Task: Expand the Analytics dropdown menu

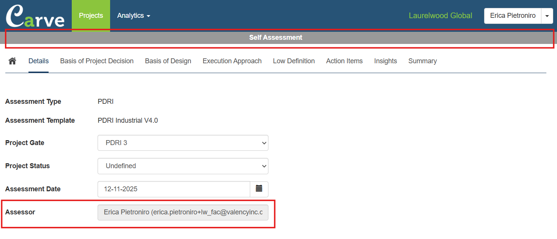Action: [134, 16]
